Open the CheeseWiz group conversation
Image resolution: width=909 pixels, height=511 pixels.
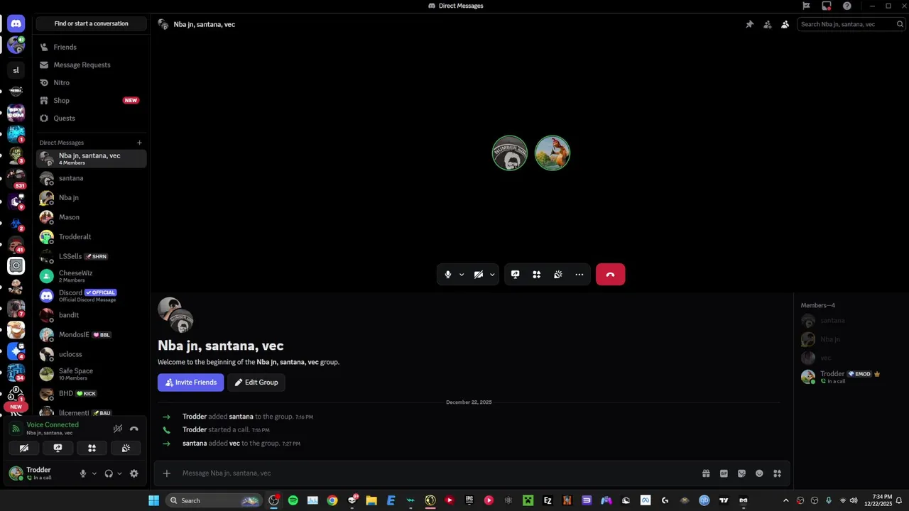click(x=92, y=276)
